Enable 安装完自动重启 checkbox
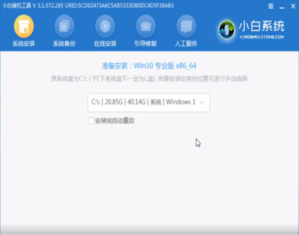 point(91,120)
